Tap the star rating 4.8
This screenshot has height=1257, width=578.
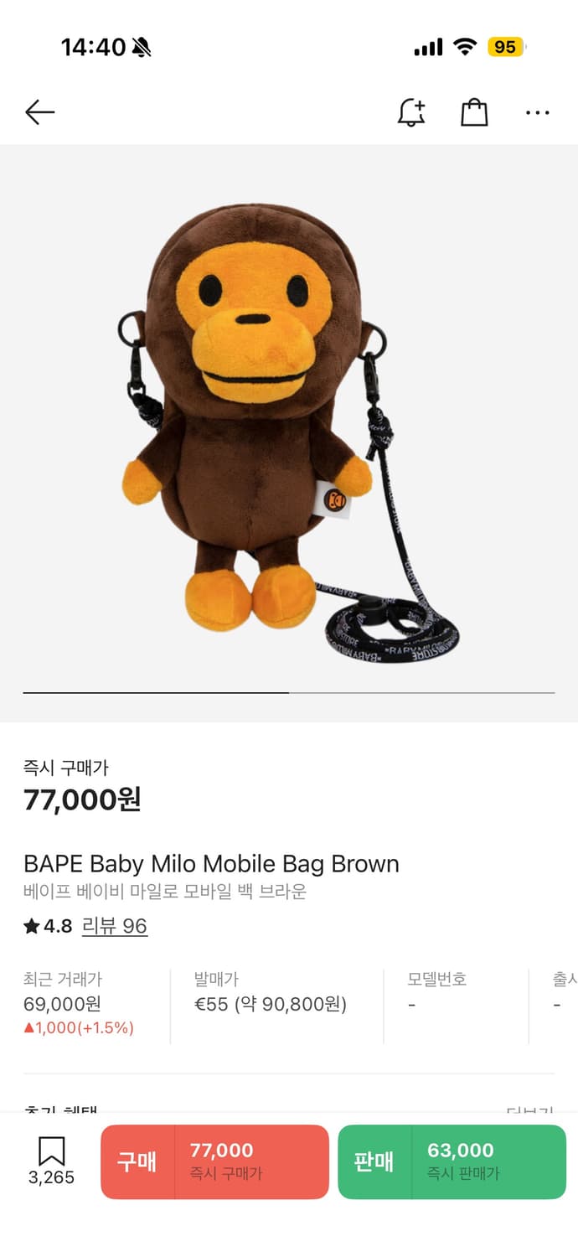[48, 926]
